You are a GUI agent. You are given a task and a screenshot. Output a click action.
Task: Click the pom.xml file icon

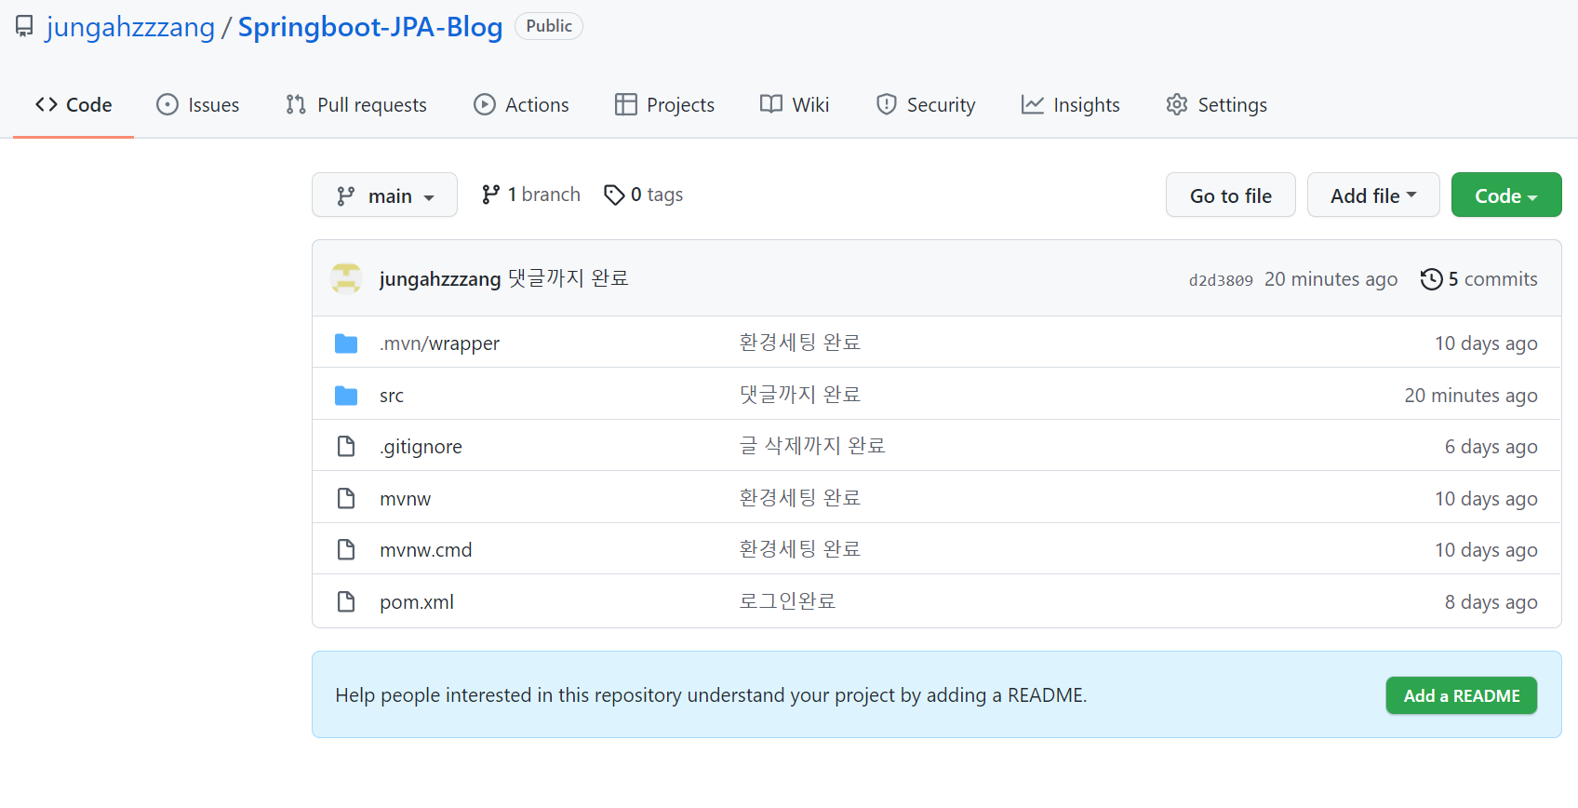(x=346, y=602)
